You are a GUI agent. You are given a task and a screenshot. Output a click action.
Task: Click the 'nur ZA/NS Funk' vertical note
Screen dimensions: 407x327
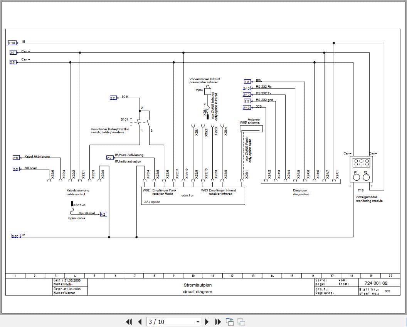click(247, 149)
